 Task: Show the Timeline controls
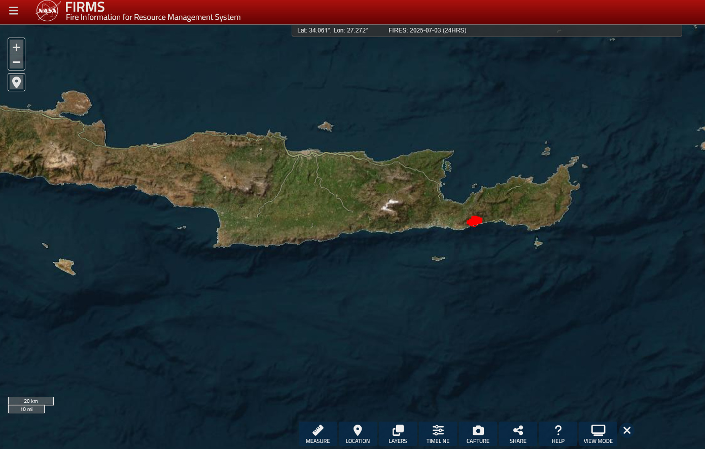[x=438, y=434]
